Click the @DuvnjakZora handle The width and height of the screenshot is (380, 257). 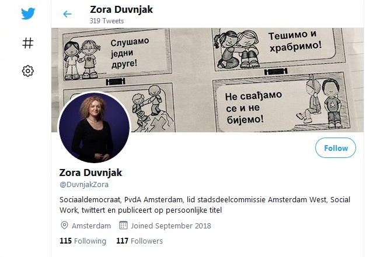click(84, 185)
